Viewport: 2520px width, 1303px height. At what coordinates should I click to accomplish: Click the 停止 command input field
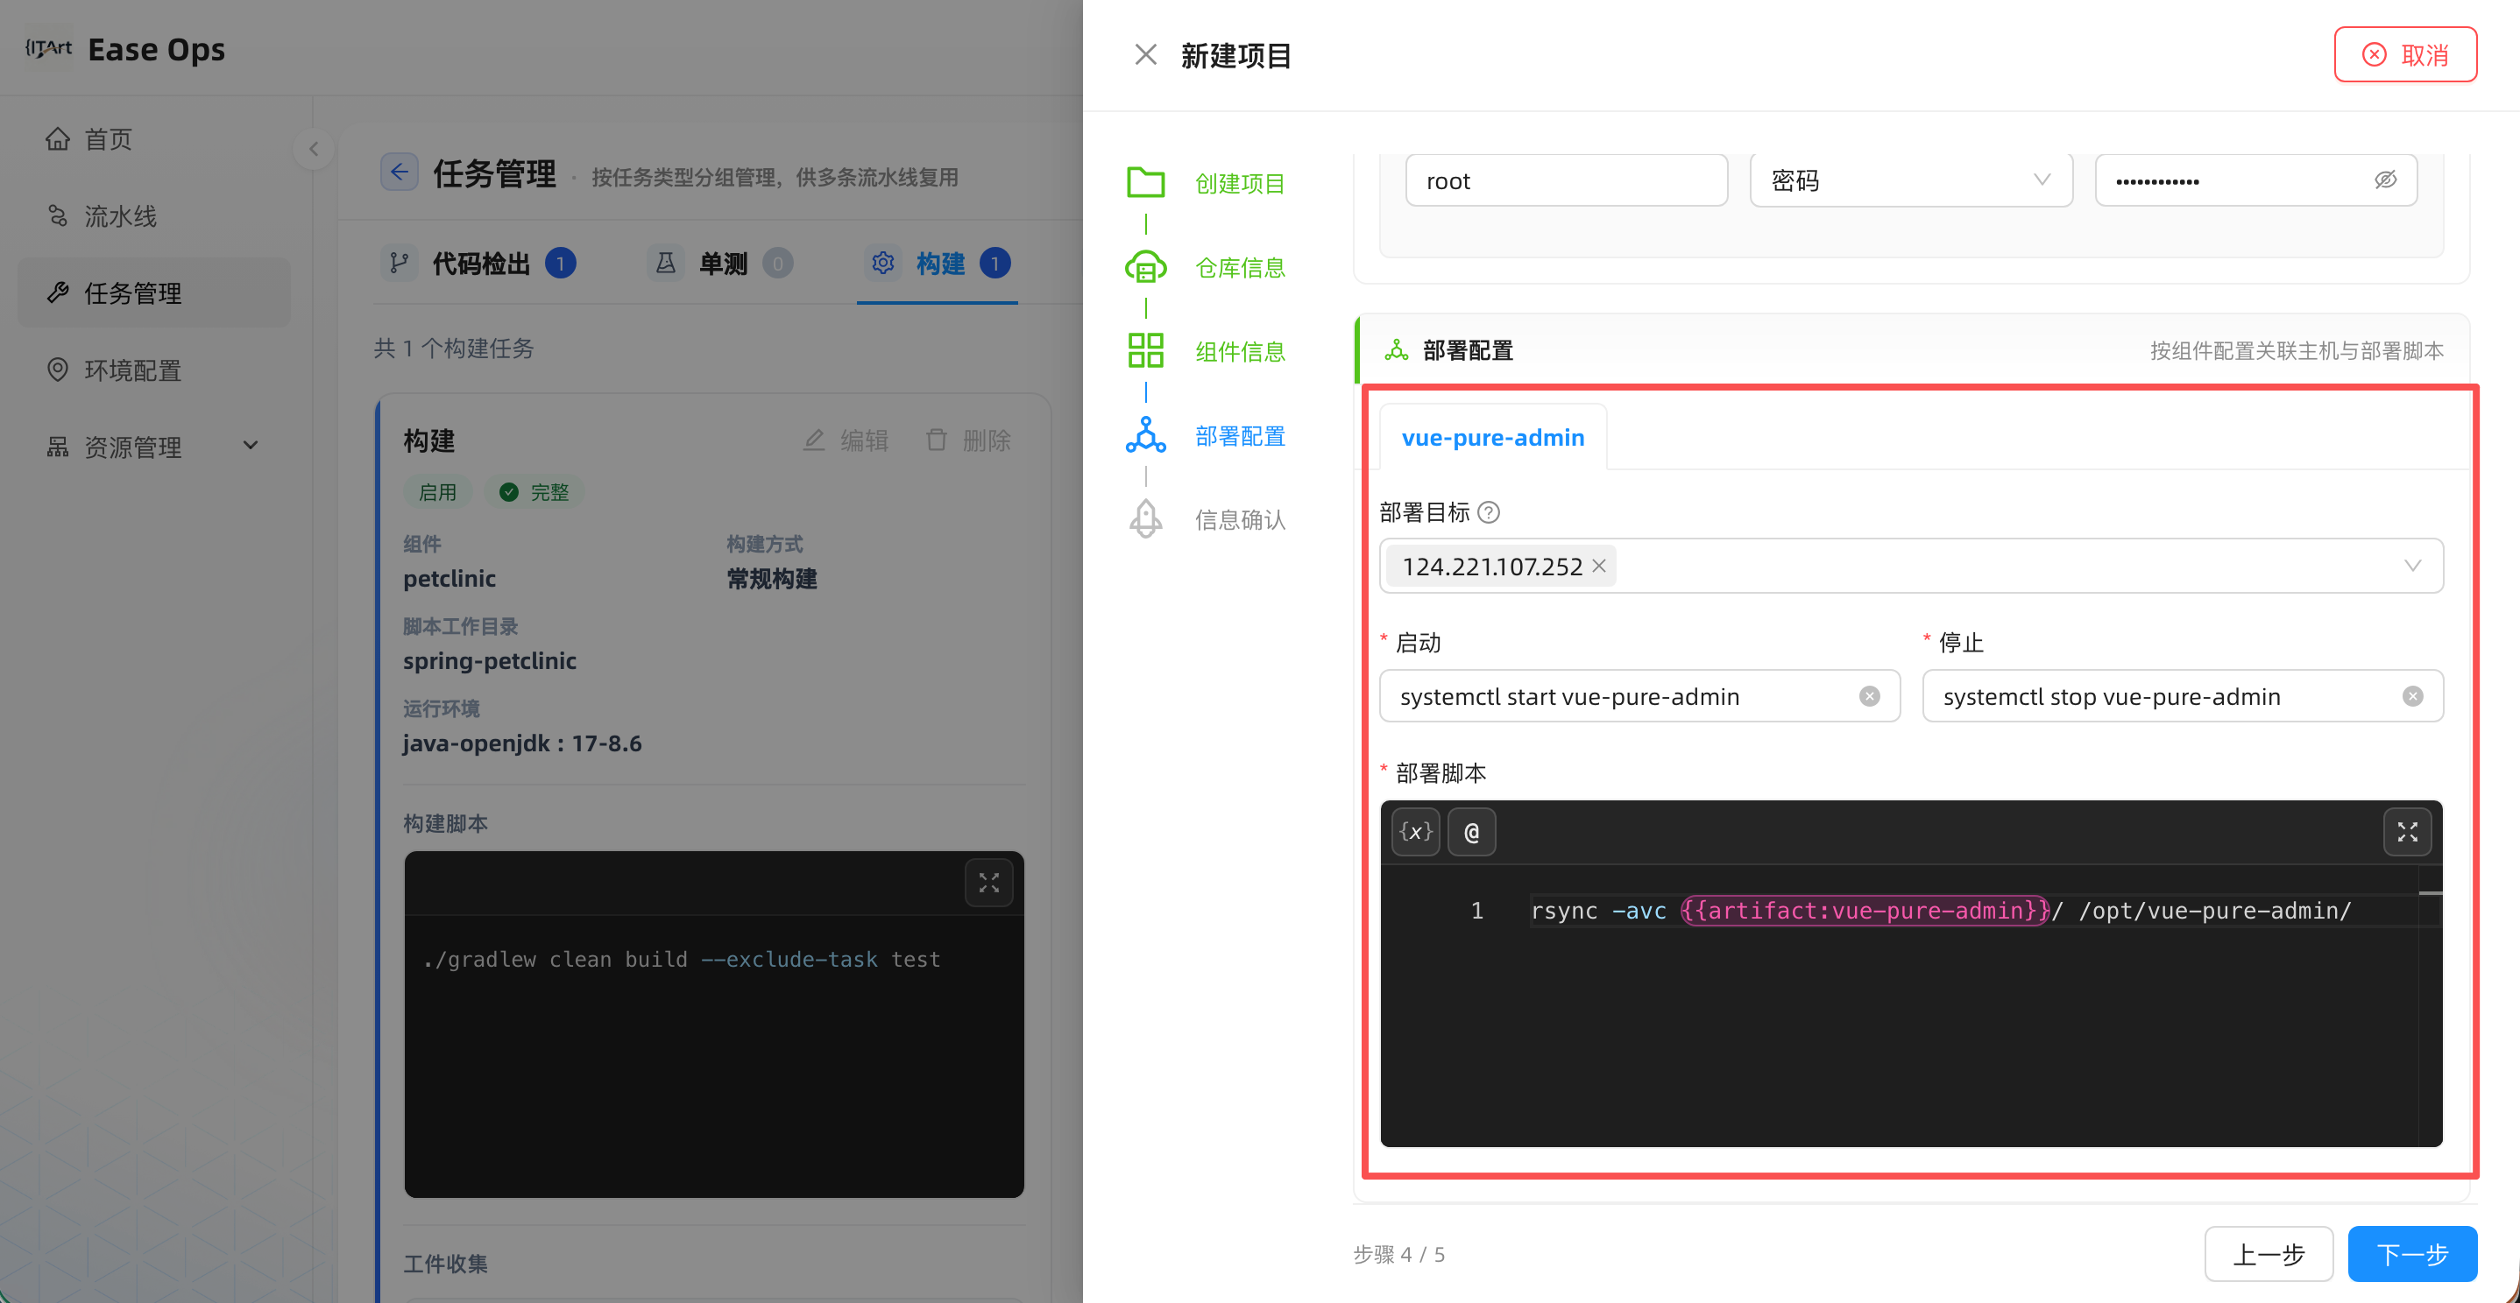[2182, 696]
